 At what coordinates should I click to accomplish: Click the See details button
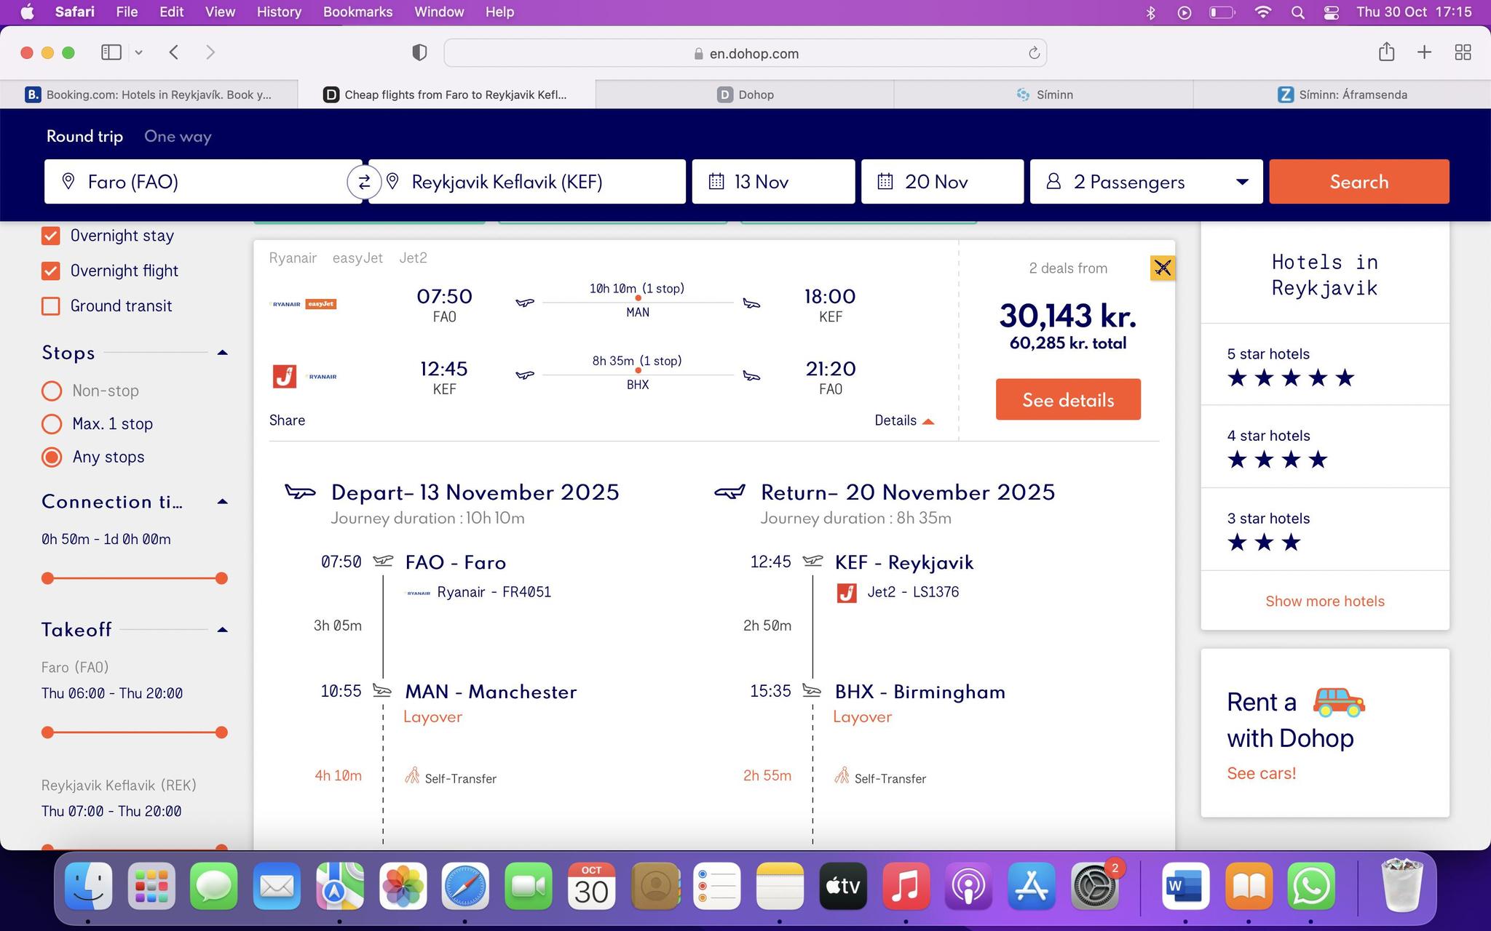pos(1068,399)
